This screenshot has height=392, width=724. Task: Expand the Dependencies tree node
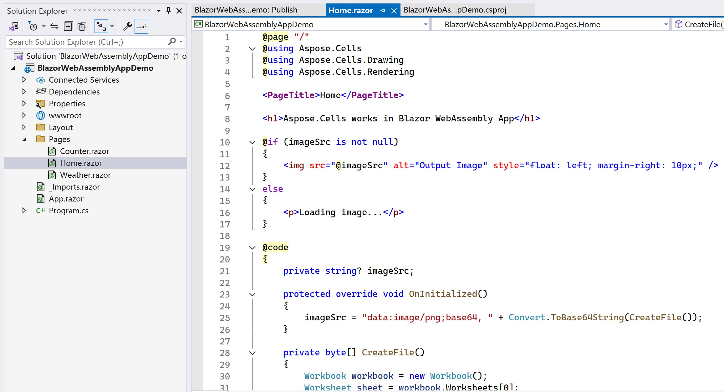tap(24, 92)
